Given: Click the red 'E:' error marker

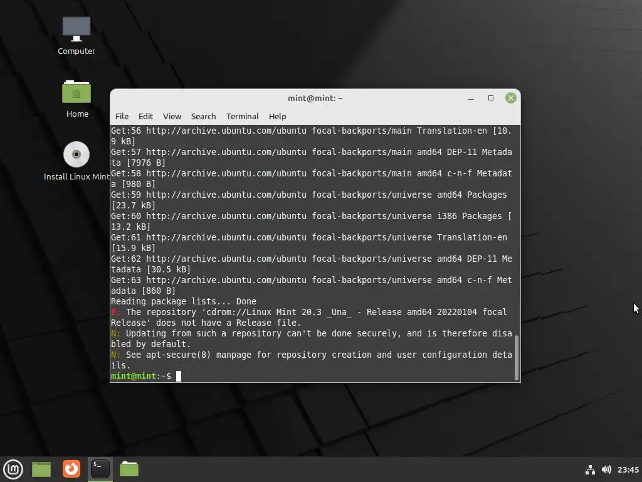Looking at the screenshot, I should click(x=115, y=312).
